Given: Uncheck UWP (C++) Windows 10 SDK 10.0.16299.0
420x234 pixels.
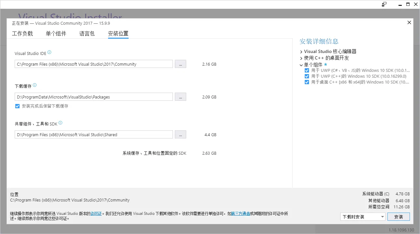Looking at the screenshot, I should click(x=307, y=76).
